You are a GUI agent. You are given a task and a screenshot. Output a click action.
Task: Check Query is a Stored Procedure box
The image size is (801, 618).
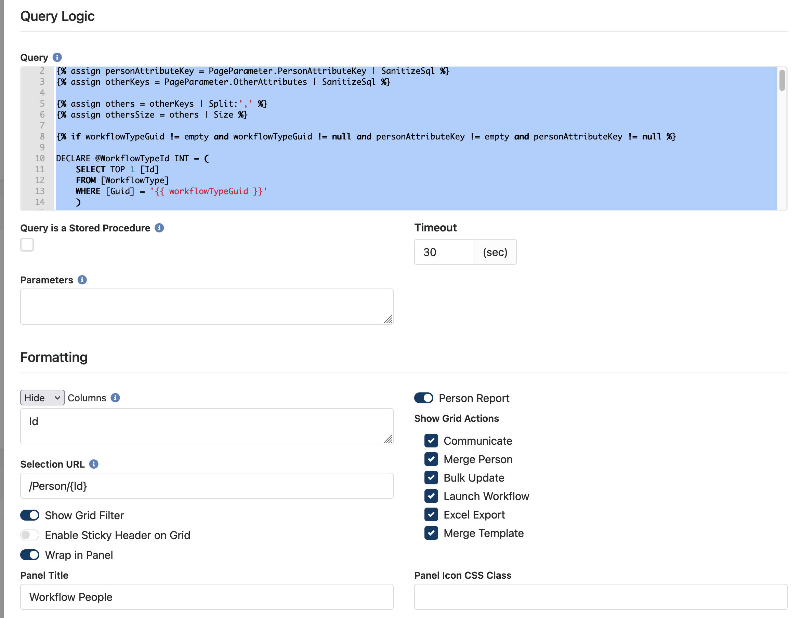tap(27, 245)
